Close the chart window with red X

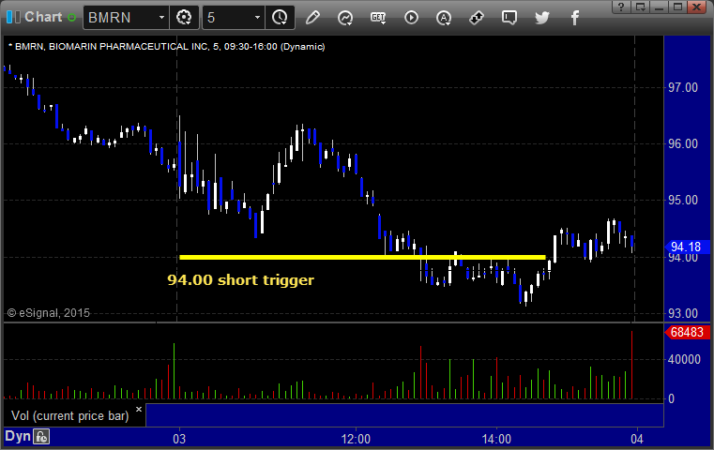point(697,7)
